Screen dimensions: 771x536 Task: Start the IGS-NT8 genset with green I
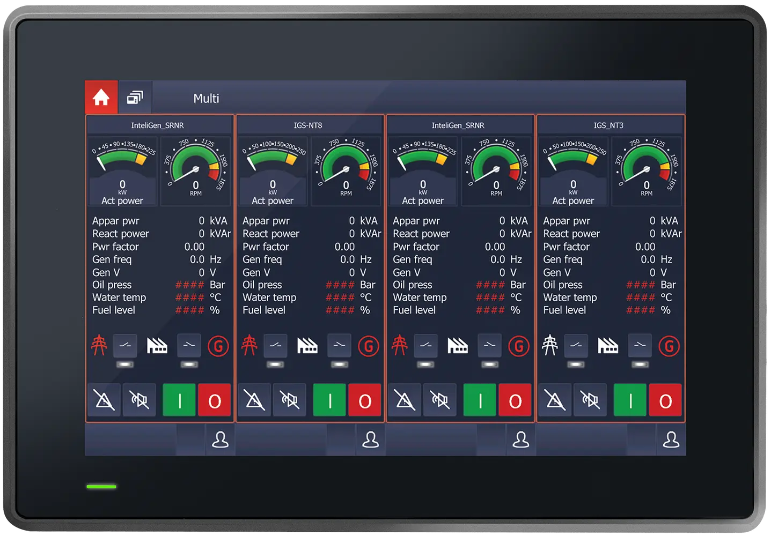click(329, 400)
